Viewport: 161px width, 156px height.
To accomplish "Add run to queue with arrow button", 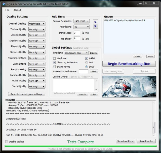I will (x=95, y=24).
